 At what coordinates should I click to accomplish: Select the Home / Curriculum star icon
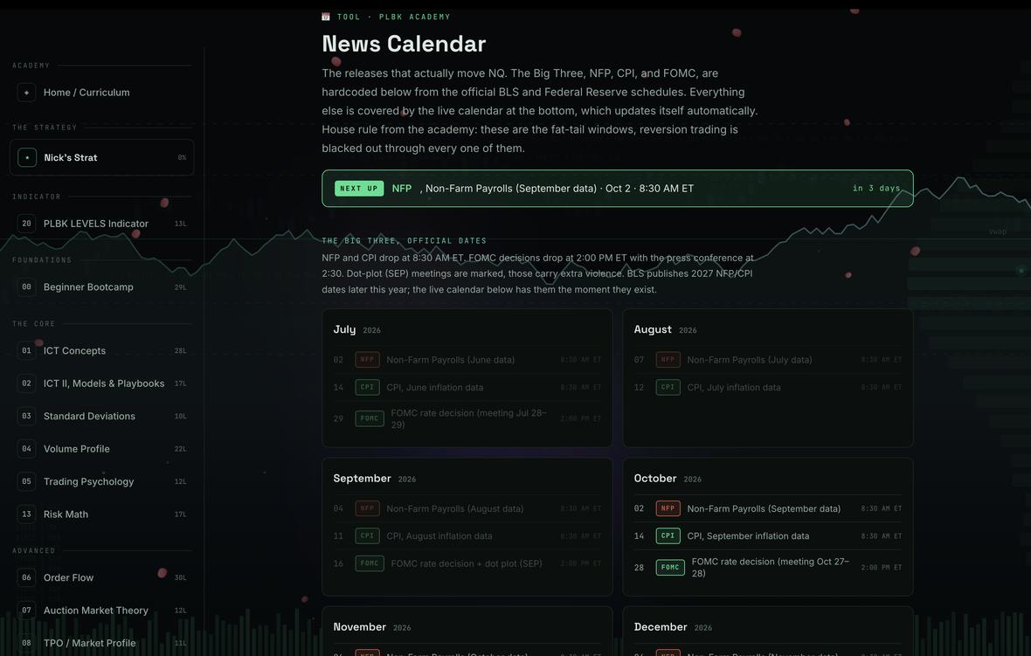point(26,93)
